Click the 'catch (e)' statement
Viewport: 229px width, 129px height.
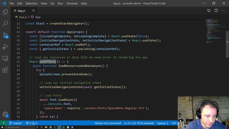click(x=47, y=117)
